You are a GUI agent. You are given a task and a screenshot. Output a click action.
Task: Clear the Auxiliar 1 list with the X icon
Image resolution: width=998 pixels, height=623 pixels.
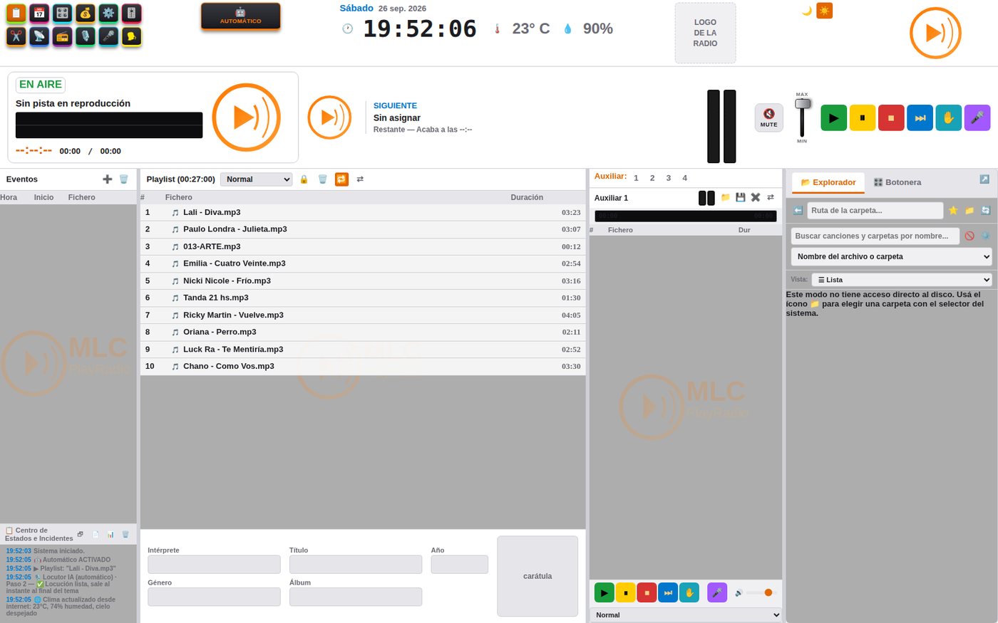point(756,197)
